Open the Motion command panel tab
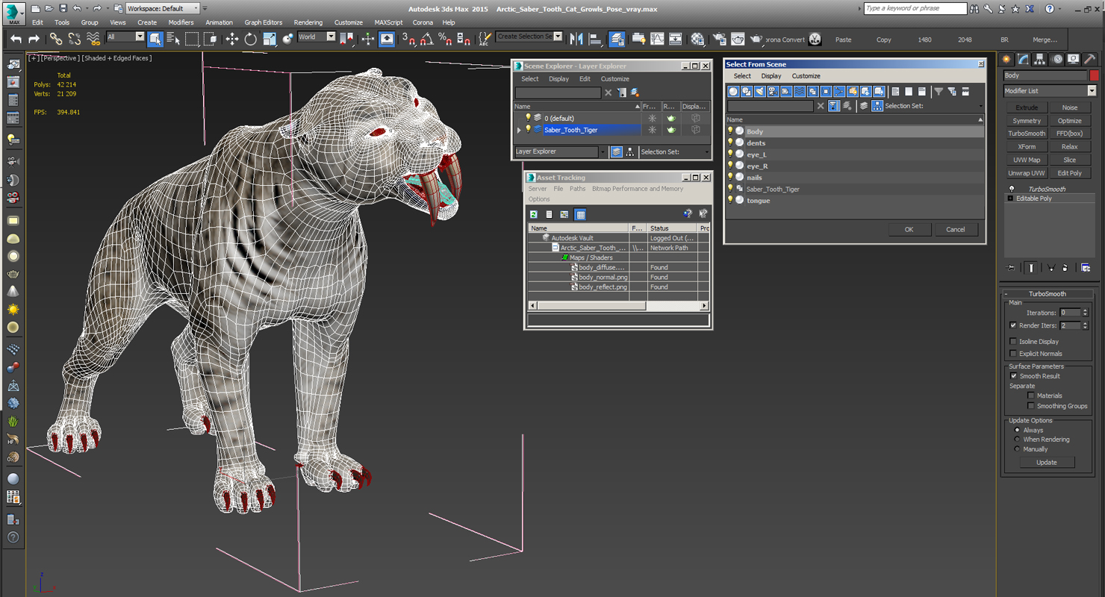Image resolution: width=1105 pixels, height=597 pixels. coord(1056,59)
